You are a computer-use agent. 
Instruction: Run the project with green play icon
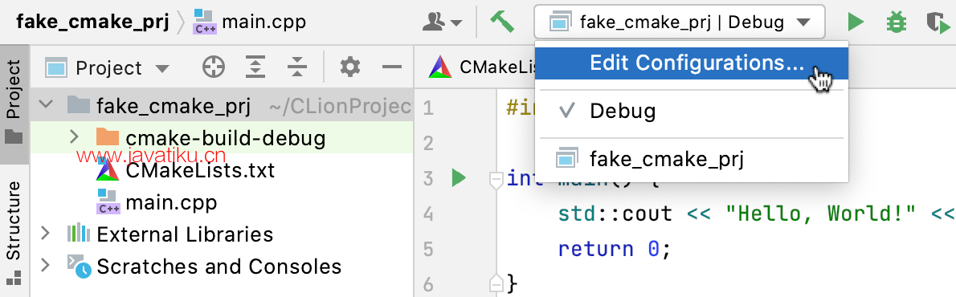(x=856, y=22)
